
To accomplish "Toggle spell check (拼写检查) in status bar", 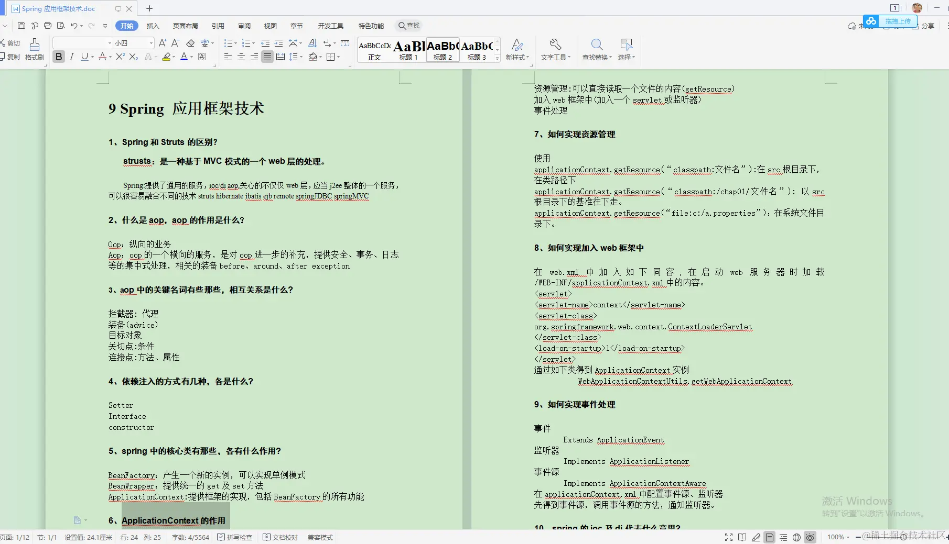I will pos(234,537).
